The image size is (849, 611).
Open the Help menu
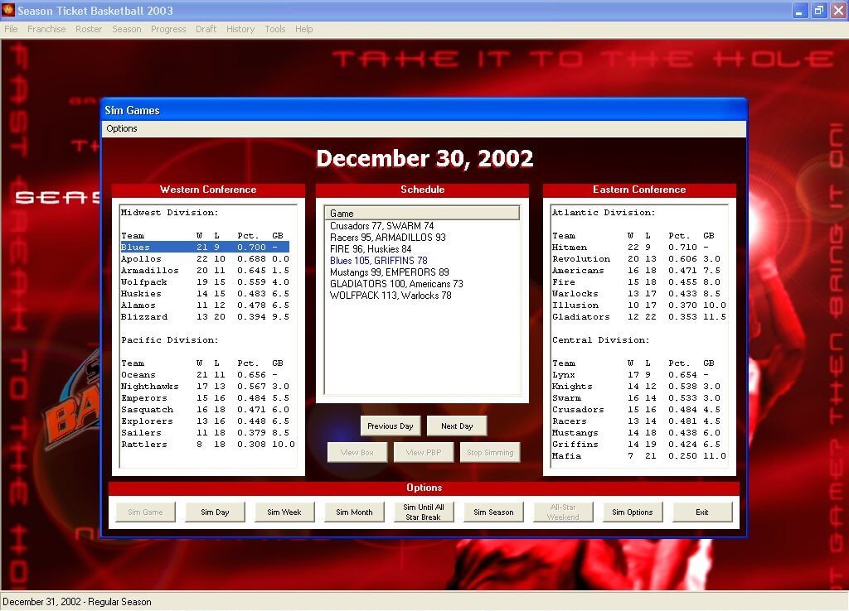303,29
